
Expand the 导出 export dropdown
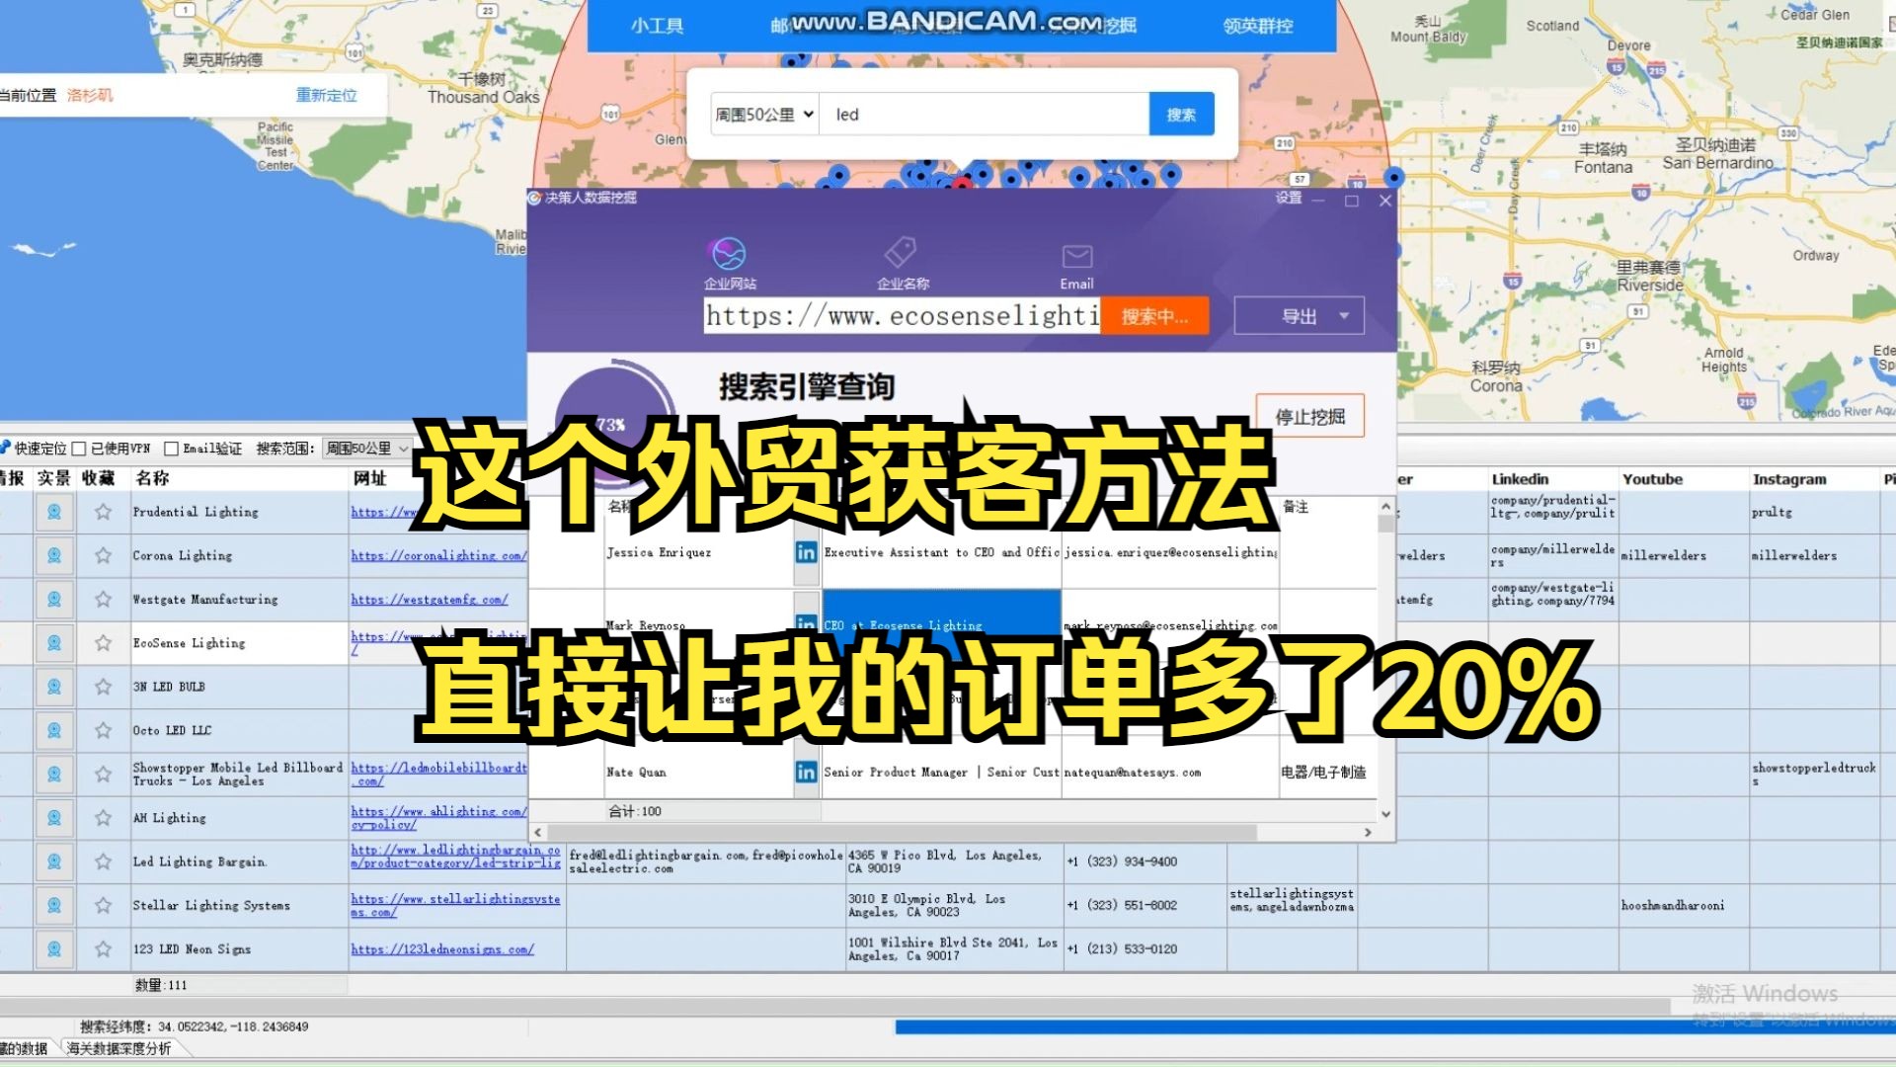[x=1300, y=316]
